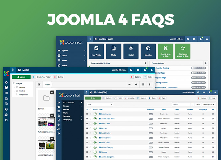Open notifications bell in Control Panel header
Viewport: 221px width, 160px height.
tap(201, 39)
